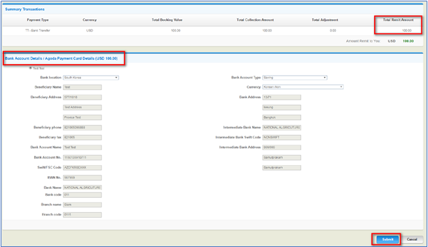Click the Bank Account Name field
Viewport: 428px width, 247px height.
pos(82,147)
